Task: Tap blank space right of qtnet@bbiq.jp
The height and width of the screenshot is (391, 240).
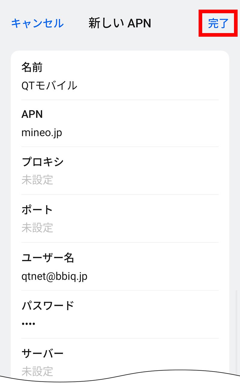Action: click(156, 276)
